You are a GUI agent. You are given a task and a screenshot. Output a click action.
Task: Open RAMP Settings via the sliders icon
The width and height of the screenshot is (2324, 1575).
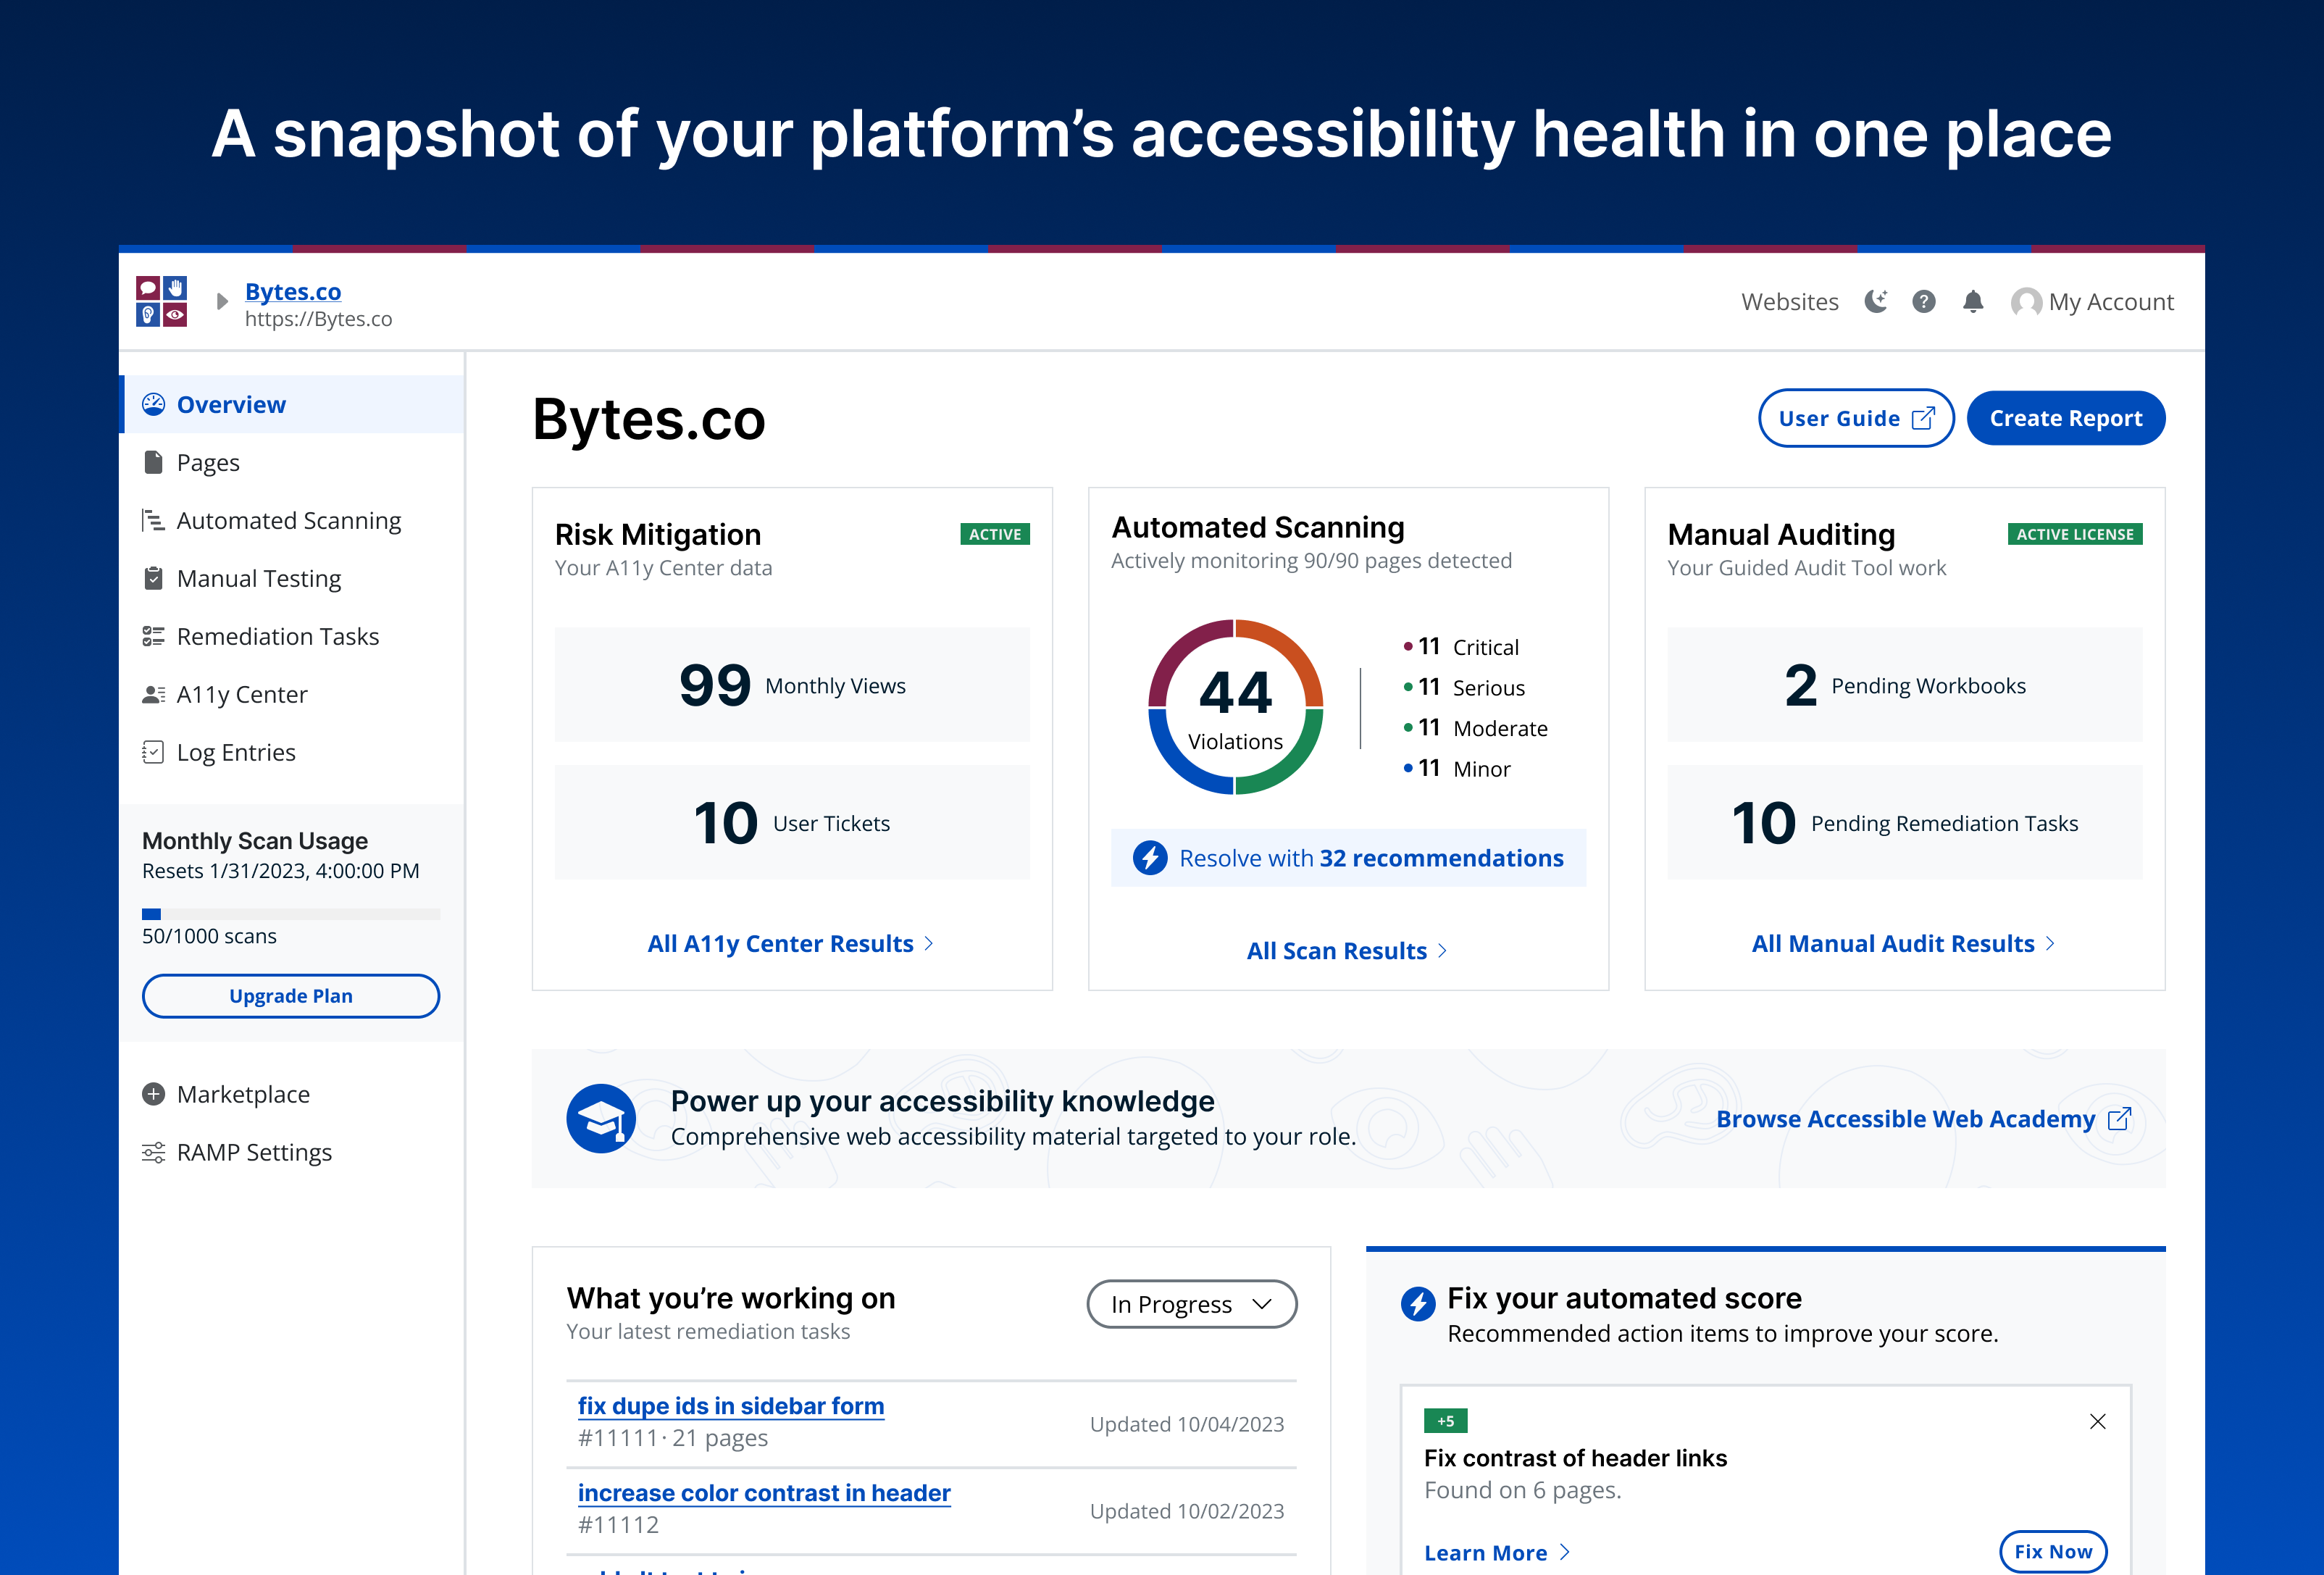pyautogui.click(x=154, y=1152)
